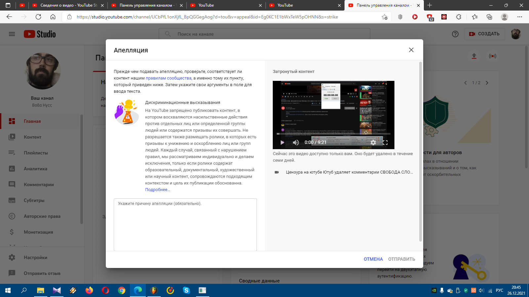
Task: Open Субтитры in the sidebar
Action: click(40, 200)
